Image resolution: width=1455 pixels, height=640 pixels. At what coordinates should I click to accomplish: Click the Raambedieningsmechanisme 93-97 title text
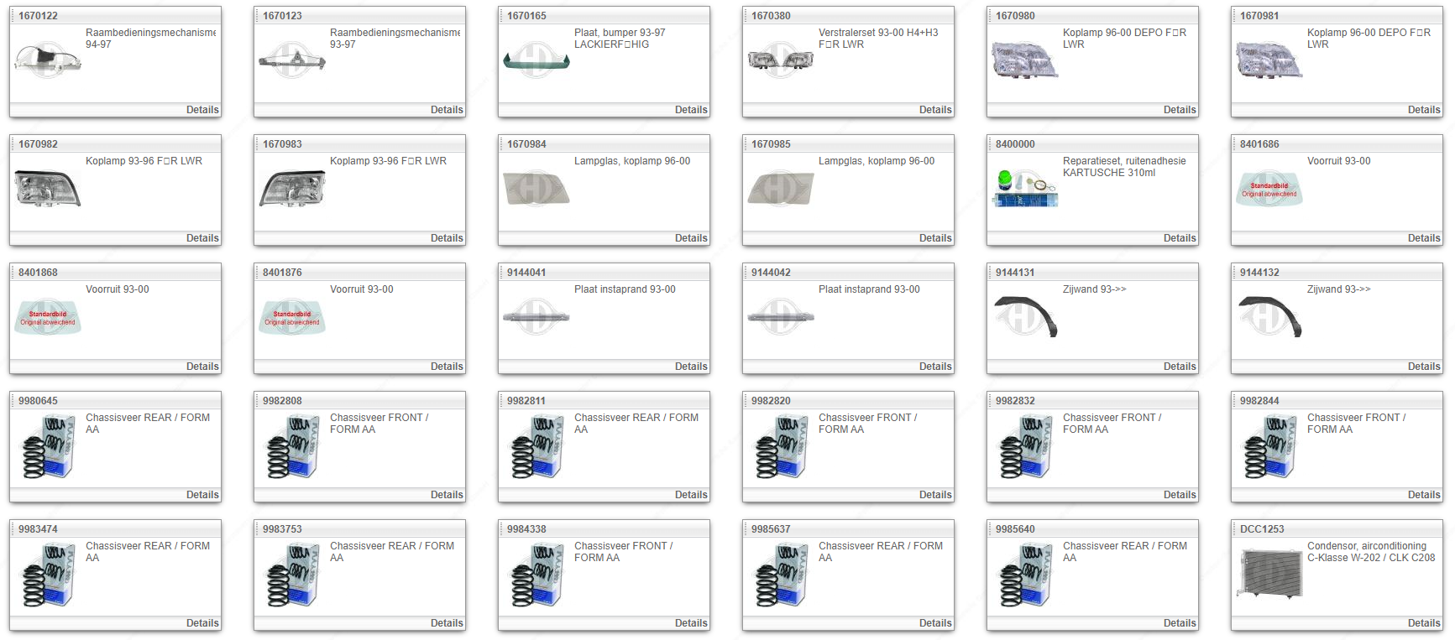pyautogui.click(x=395, y=39)
